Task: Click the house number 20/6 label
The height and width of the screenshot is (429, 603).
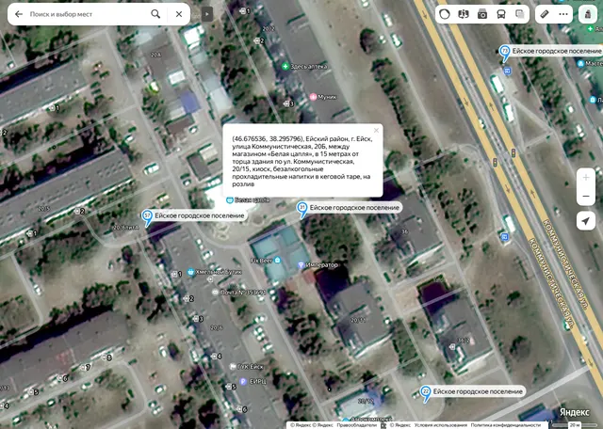Action: [217, 327]
